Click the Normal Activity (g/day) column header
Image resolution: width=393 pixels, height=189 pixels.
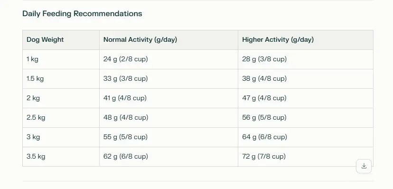(168, 40)
